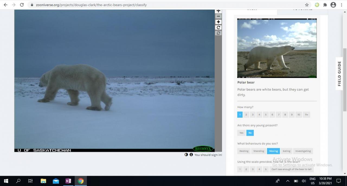Click the snowy polar bear subject image
This screenshot has width=347, height=186.
tap(114, 81)
